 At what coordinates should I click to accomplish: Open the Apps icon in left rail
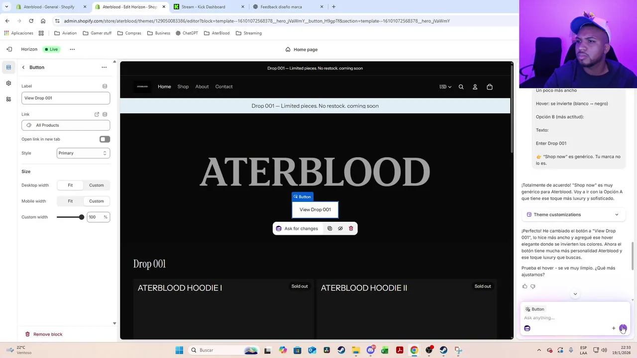(8, 99)
